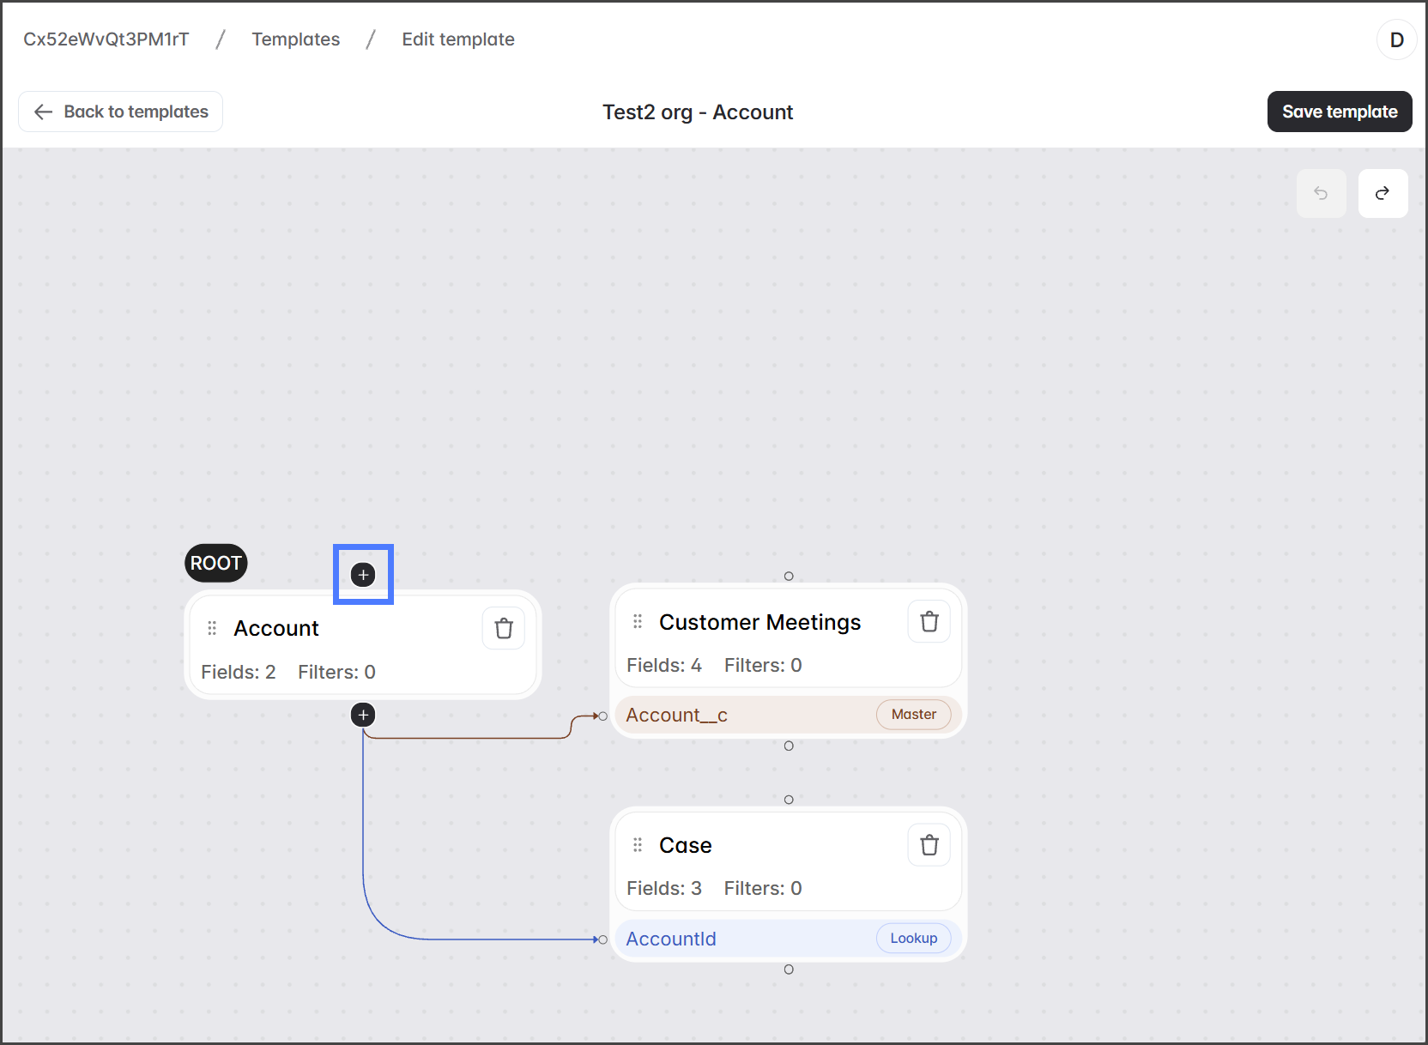This screenshot has width=1428, height=1045.
Task: Open the user avatar D menu
Action: tap(1396, 39)
